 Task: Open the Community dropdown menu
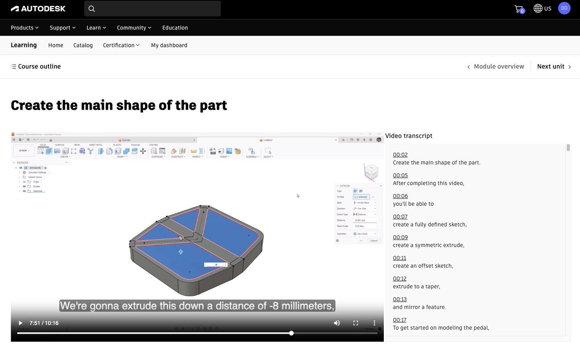tap(134, 28)
